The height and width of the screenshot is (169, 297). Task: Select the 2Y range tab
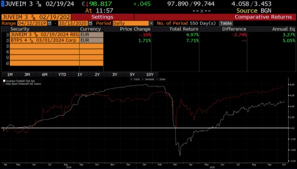coord(97,75)
